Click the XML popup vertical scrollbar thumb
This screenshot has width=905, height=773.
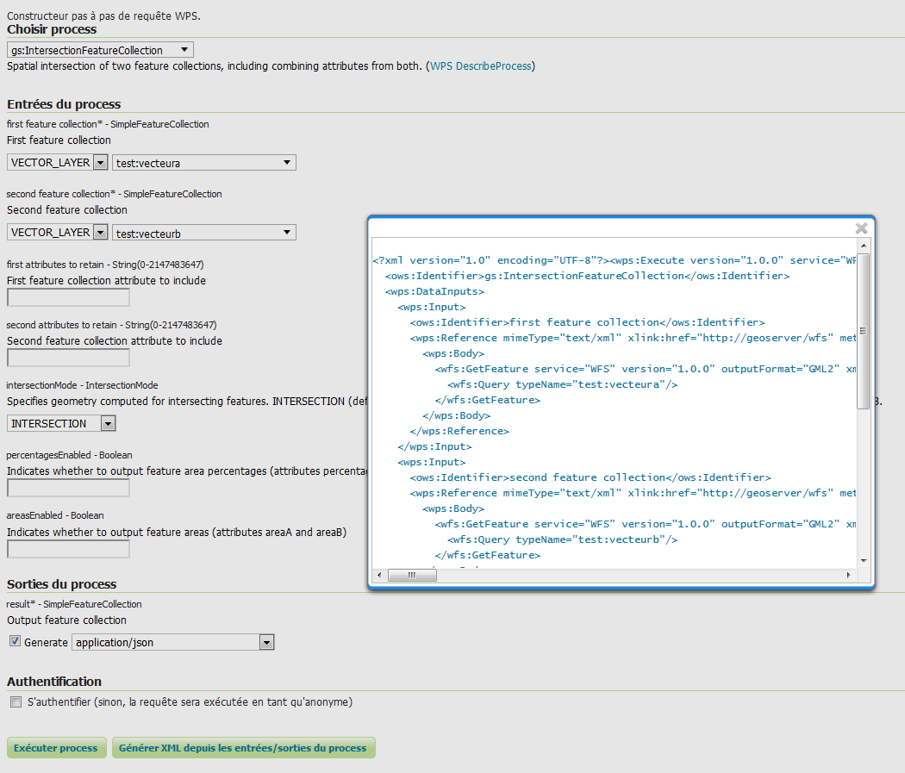pyautogui.click(x=864, y=331)
